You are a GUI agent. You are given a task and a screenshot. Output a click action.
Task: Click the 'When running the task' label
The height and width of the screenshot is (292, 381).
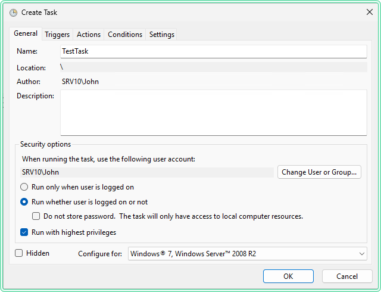click(108, 159)
